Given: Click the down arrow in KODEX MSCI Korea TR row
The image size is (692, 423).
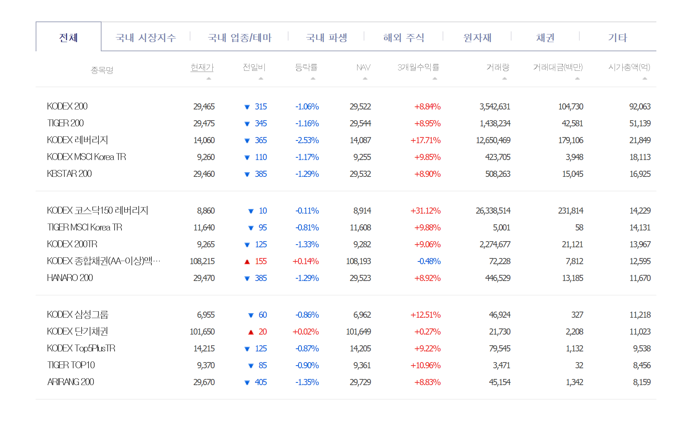Looking at the screenshot, I should click(x=247, y=157).
